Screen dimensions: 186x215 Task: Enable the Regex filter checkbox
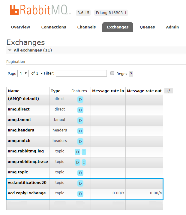coord(112,73)
